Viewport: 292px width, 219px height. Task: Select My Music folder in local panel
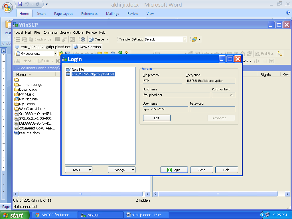point(24,94)
